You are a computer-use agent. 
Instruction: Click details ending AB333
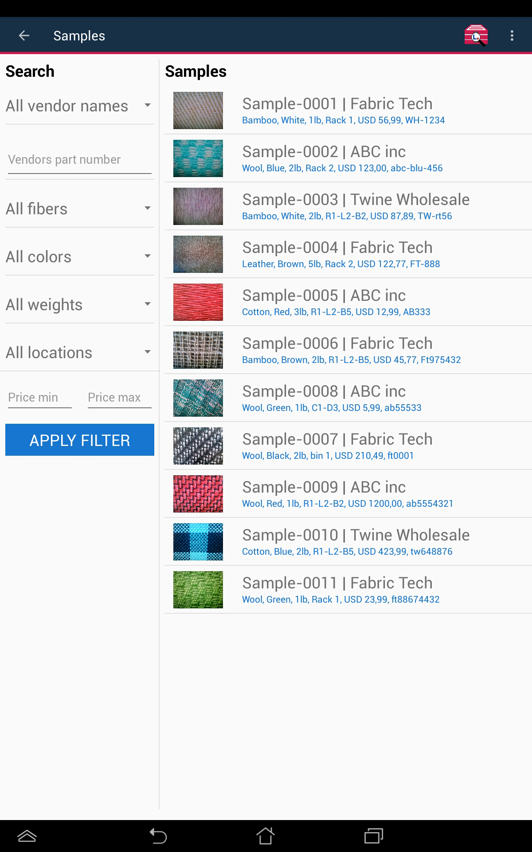click(336, 312)
